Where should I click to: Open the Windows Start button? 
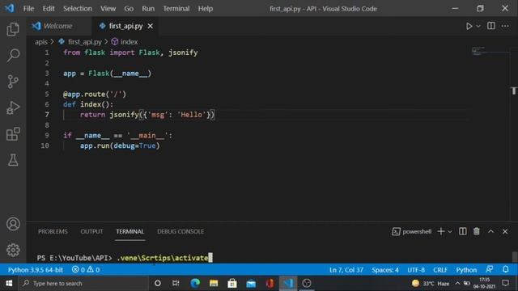click(x=9, y=284)
